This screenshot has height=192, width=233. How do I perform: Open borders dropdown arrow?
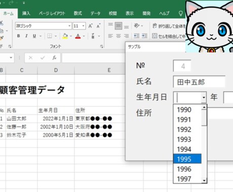55,36
